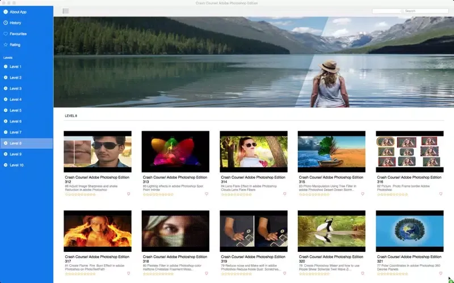Open thumbnail of lesson 313 lighting effects

(175, 152)
